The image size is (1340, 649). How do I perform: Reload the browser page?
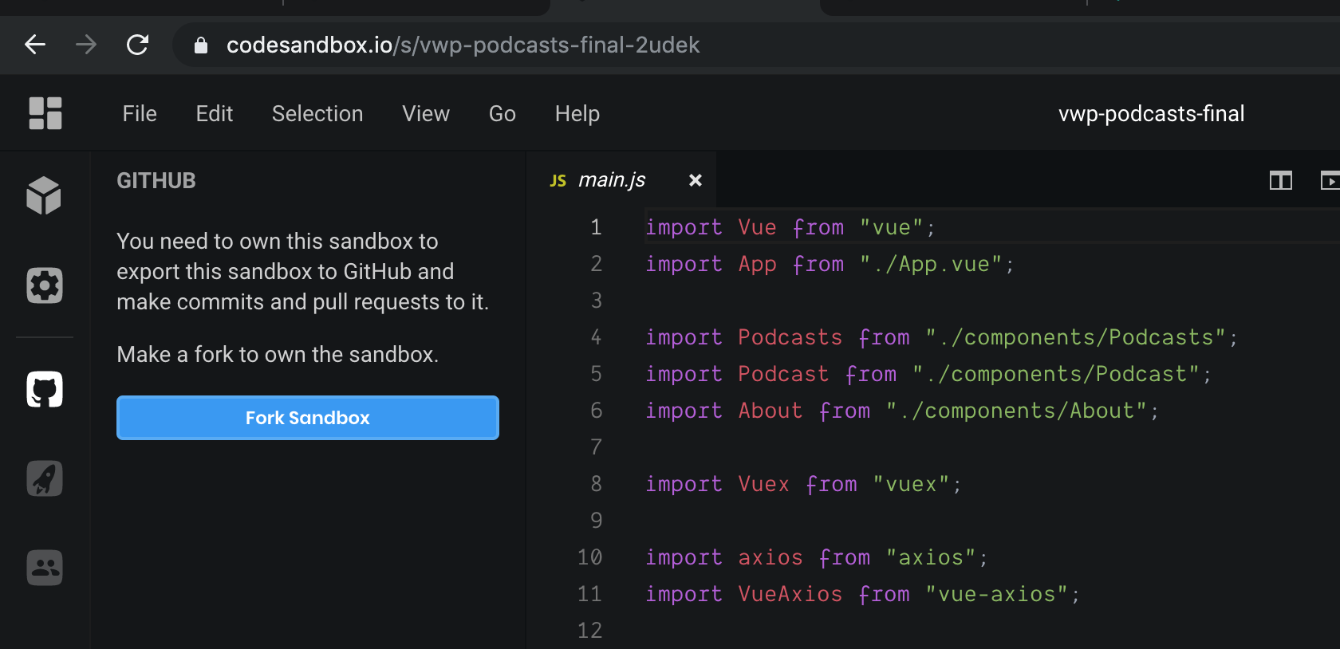(x=138, y=45)
